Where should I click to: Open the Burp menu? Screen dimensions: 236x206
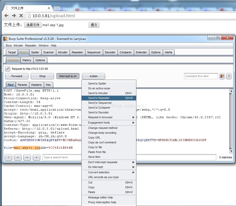(9, 45)
